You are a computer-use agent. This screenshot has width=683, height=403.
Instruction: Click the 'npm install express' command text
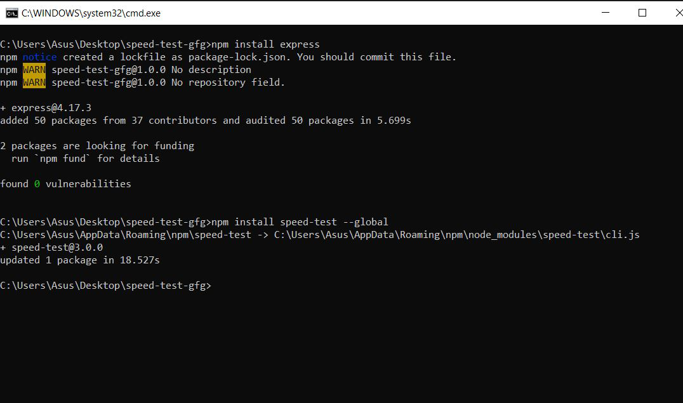tap(265, 44)
